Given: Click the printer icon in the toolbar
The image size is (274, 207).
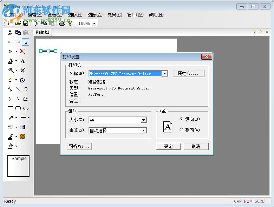Looking at the screenshot, I should (62, 23).
